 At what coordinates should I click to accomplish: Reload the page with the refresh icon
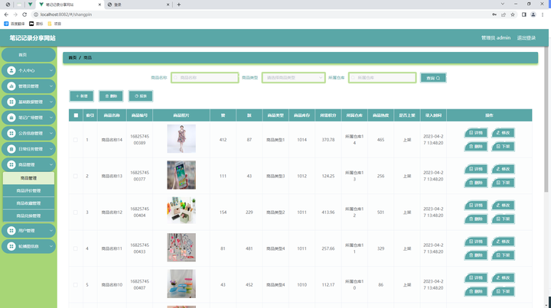tap(24, 15)
